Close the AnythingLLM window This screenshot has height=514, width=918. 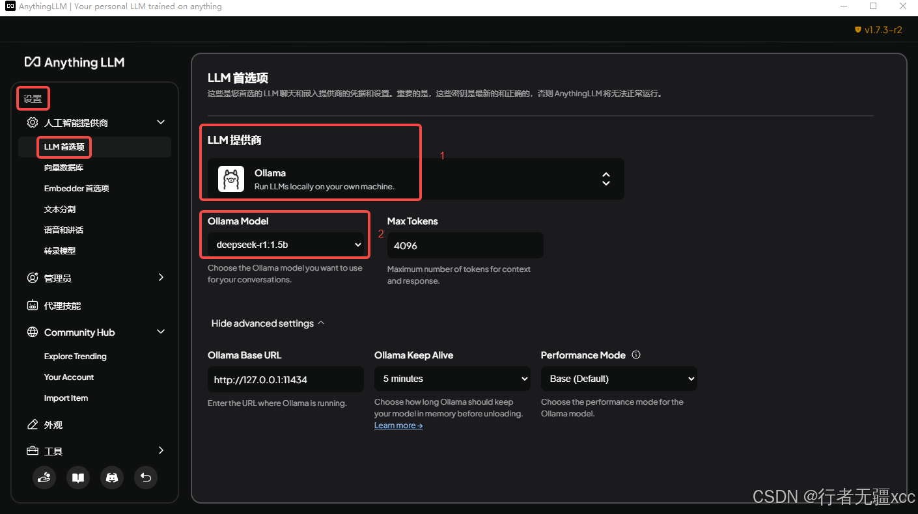[x=903, y=7]
